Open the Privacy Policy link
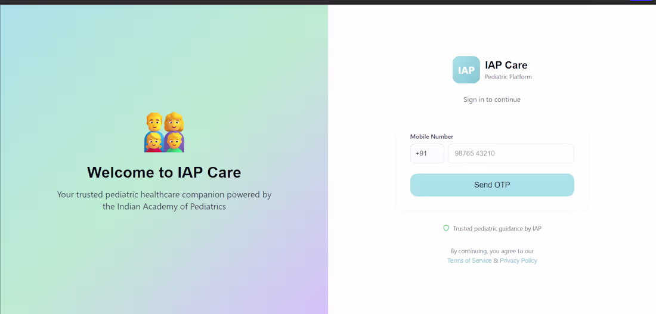The width and height of the screenshot is (656, 314). click(518, 260)
